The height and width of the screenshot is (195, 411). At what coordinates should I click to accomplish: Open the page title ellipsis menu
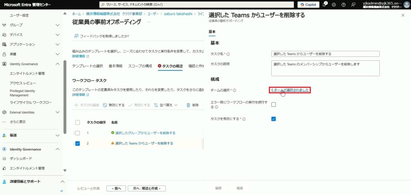pos(149,22)
